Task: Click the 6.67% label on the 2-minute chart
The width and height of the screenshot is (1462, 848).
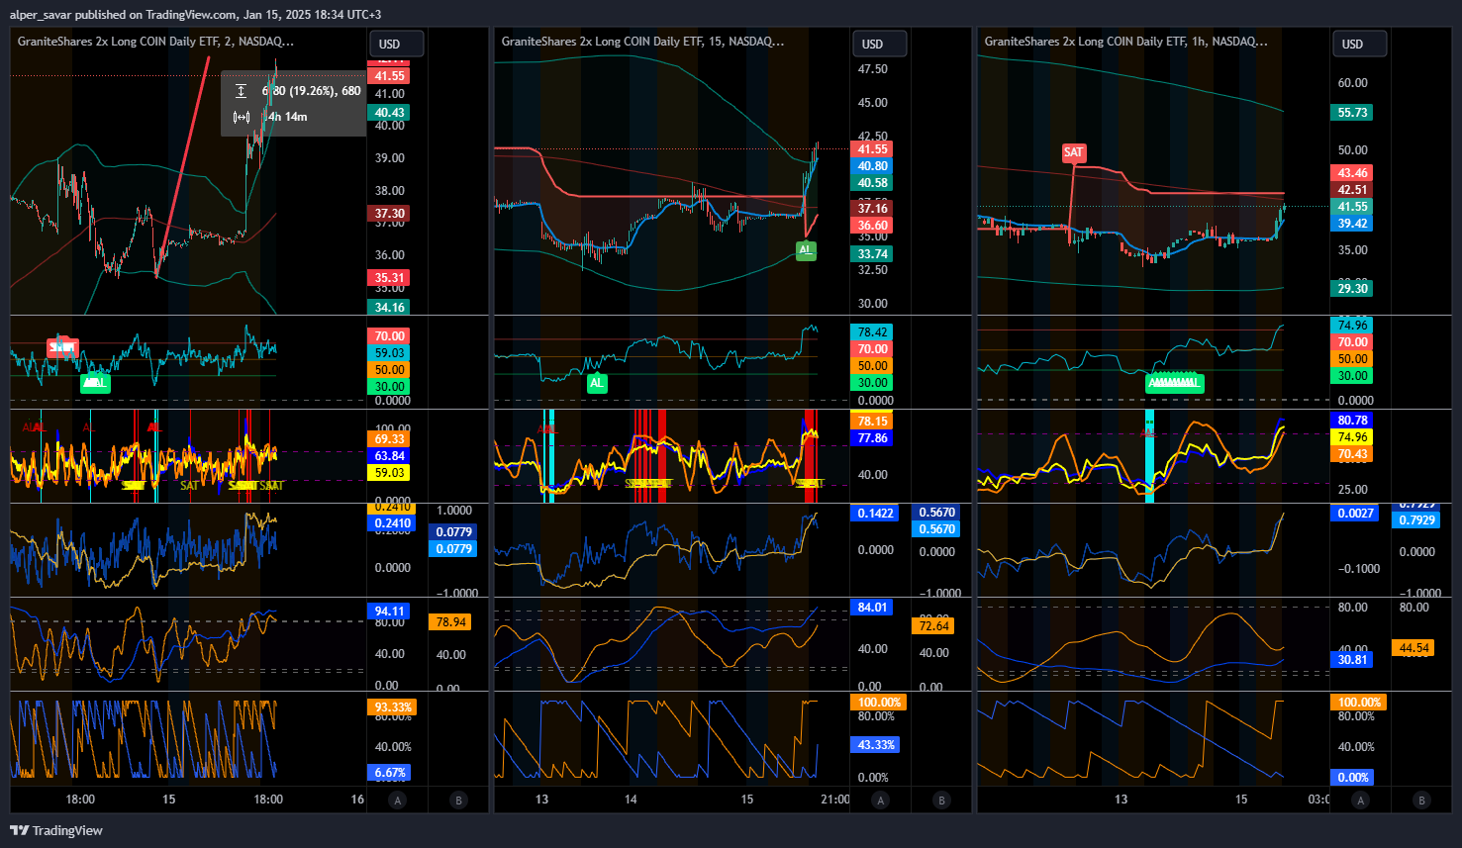Action: click(x=389, y=773)
